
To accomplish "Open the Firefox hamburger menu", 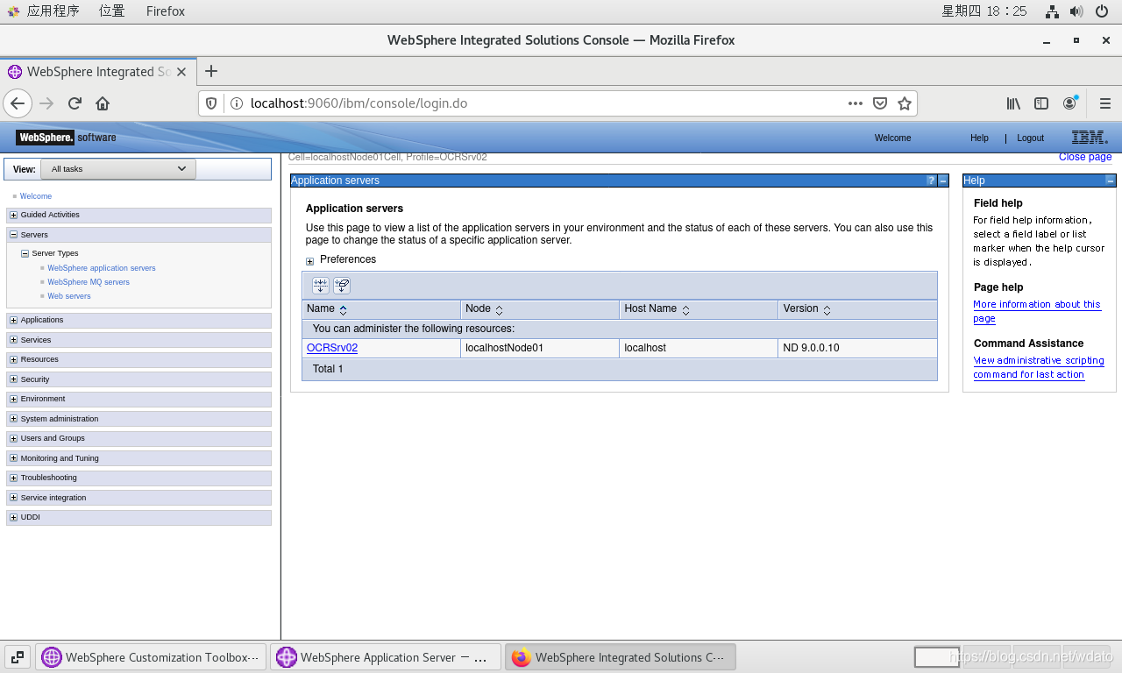I will coord(1105,103).
